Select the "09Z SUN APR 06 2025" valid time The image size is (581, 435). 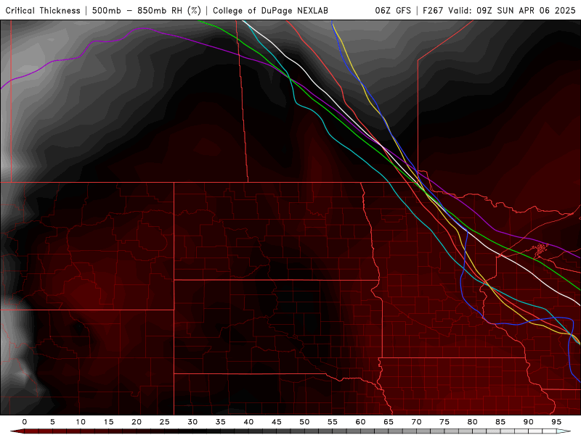(526, 10)
